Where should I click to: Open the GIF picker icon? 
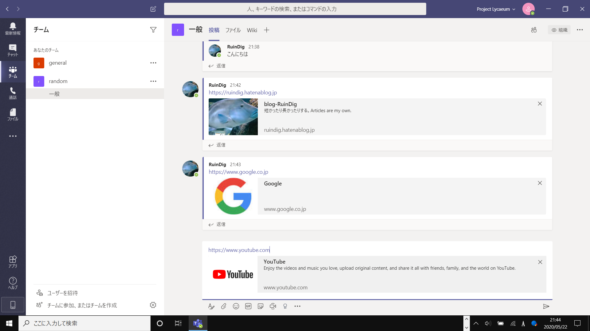pos(248,306)
